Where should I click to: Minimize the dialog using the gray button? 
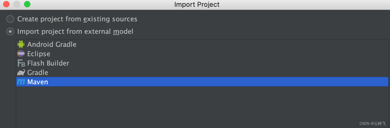point(17,4)
